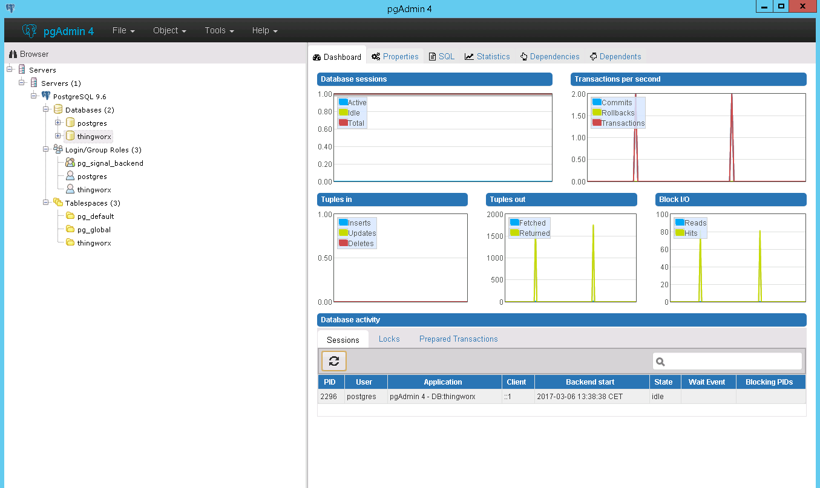Click the Rollbacks legend color swatch
The image size is (820, 488).
click(597, 112)
